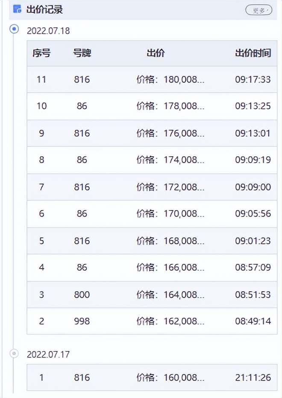Image resolution: width=282 pixels, height=398 pixels.
Task: Select the bid time 21:11:26
Action: pos(253,378)
